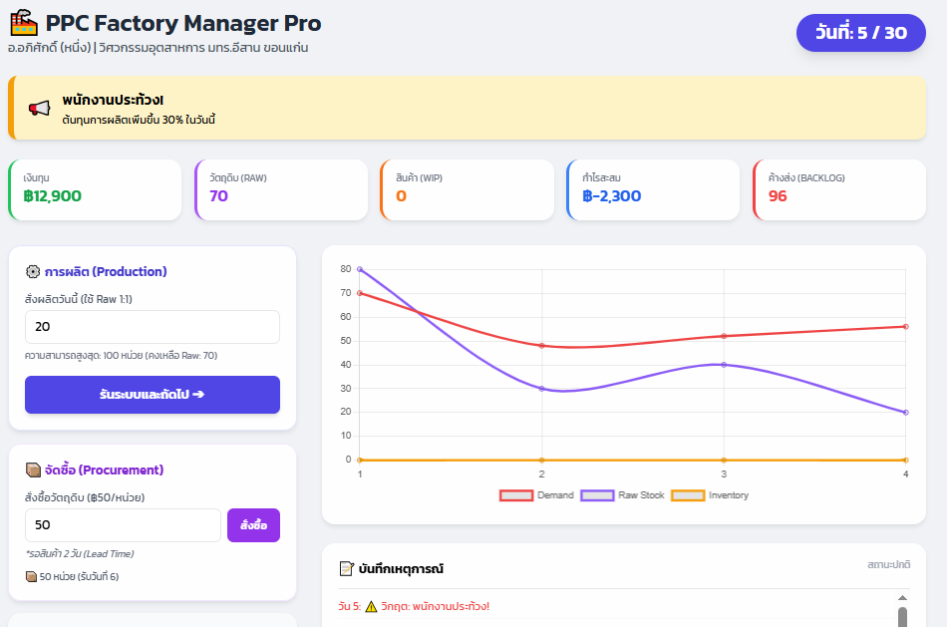Select the เงินทุน capital stat card
Viewport: 947px width, 627px height.
coord(95,189)
